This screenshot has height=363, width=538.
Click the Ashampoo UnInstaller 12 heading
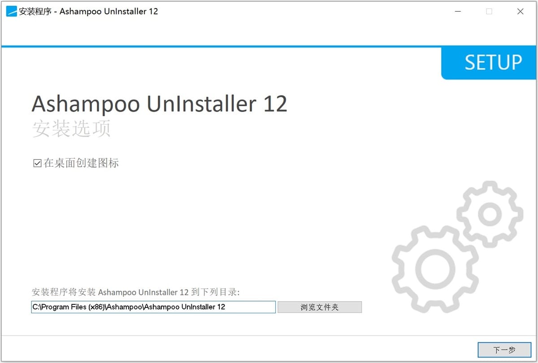(x=159, y=104)
